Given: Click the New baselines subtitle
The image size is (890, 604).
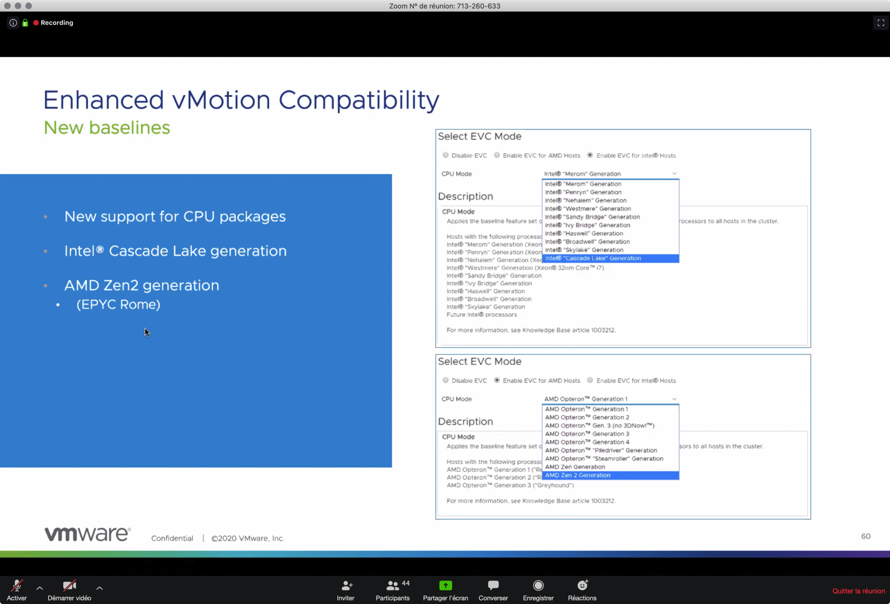Looking at the screenshot, I should point(107,128).
